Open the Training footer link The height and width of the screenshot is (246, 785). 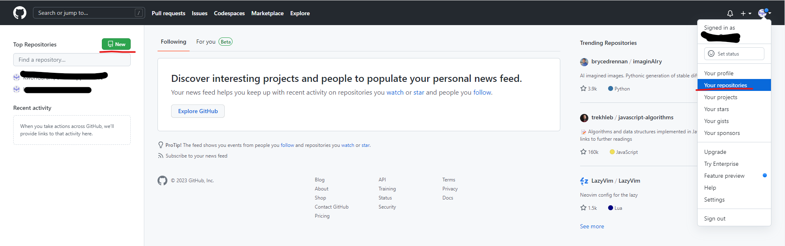pyautogui.click(x=387, y=189)
